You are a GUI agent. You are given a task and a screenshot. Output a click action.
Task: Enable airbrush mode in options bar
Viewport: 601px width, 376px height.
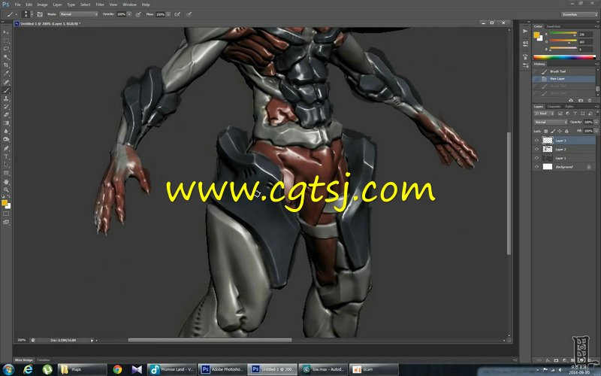[177, 14]
